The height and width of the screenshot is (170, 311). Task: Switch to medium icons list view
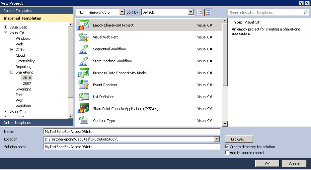tap(208, 12)
